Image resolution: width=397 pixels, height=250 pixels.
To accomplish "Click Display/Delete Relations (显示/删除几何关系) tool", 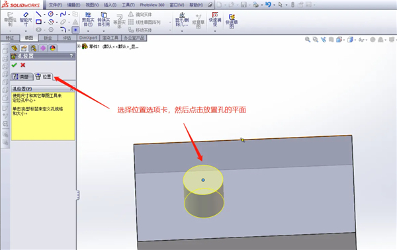I will [182, 19].
